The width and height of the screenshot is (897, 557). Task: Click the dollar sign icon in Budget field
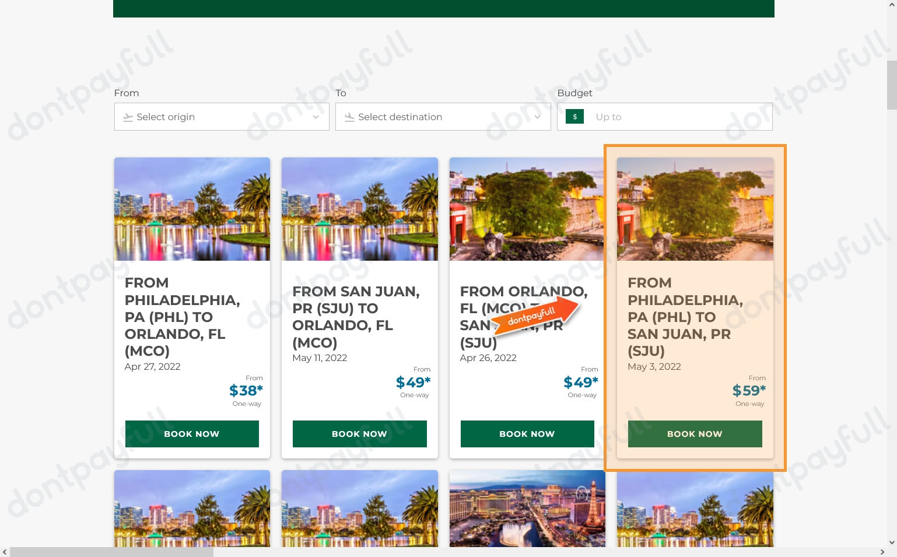(574, 117)
